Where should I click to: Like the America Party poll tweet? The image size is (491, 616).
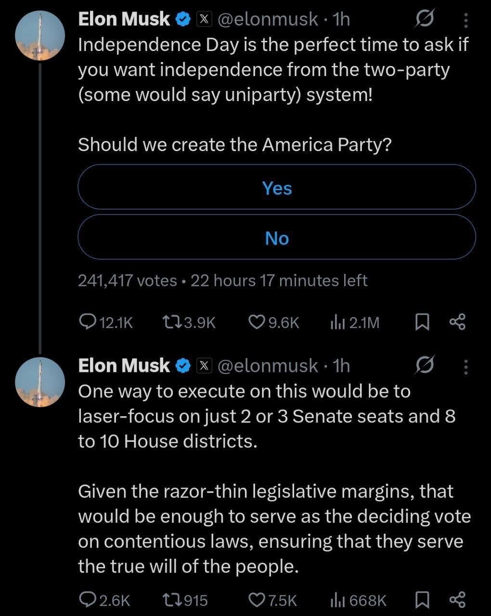click(x=256, y=322)
